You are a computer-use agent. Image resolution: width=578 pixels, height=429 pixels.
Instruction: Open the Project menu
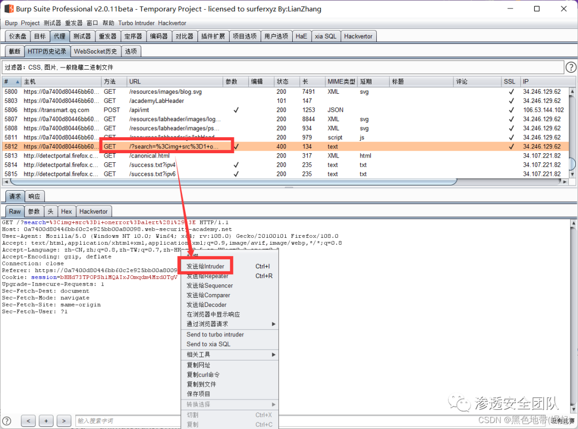pyautogui.click(x=30, y=23)
